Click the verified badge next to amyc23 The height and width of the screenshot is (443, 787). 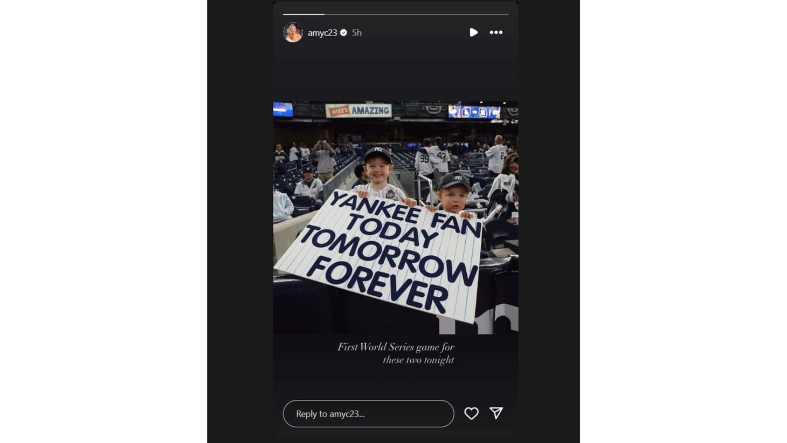tap(343, 33)
